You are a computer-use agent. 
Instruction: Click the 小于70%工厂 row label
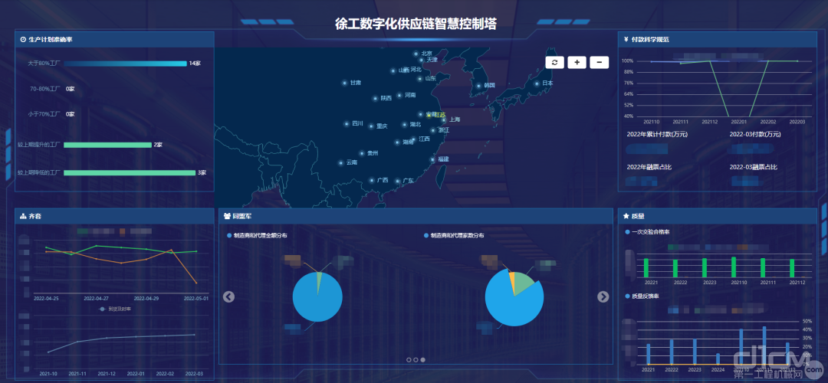point(44,114)
